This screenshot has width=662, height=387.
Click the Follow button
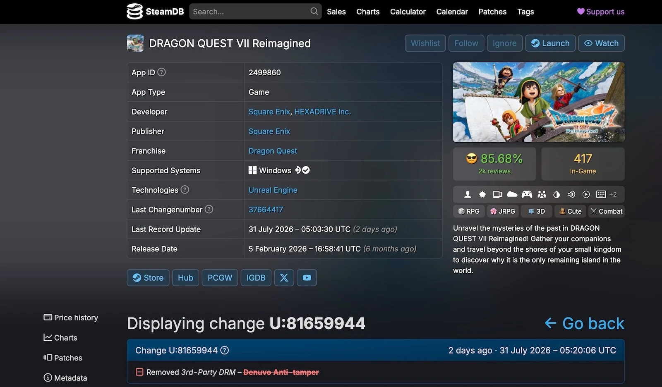(466, 43)
